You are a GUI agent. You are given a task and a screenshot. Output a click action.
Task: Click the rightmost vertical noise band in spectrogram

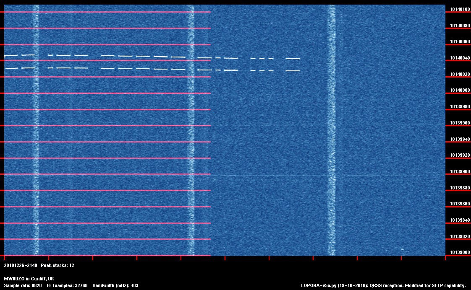(332, 130)
